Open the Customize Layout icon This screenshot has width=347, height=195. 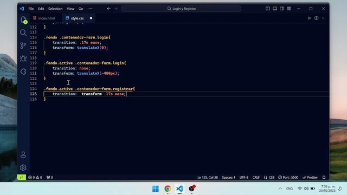click(x=289, y=9)
